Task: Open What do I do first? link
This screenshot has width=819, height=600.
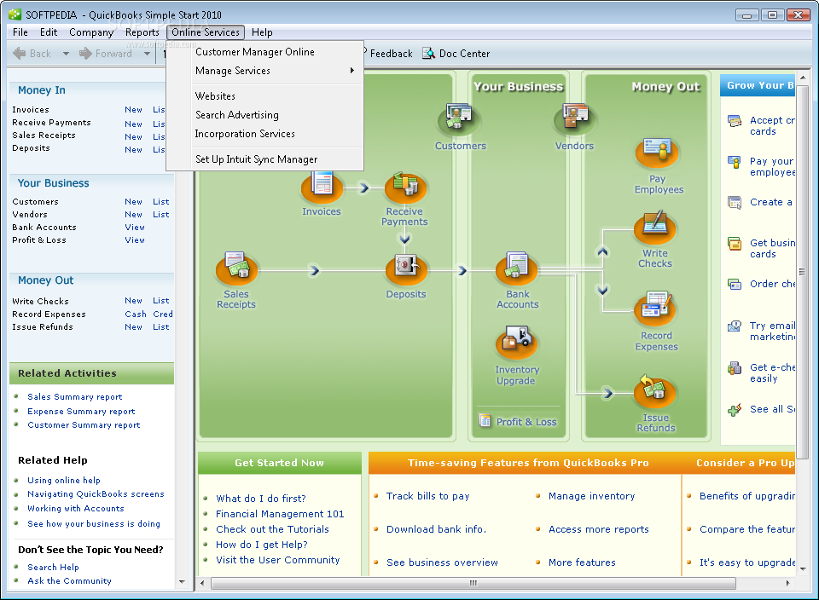Action: (261, 499)
